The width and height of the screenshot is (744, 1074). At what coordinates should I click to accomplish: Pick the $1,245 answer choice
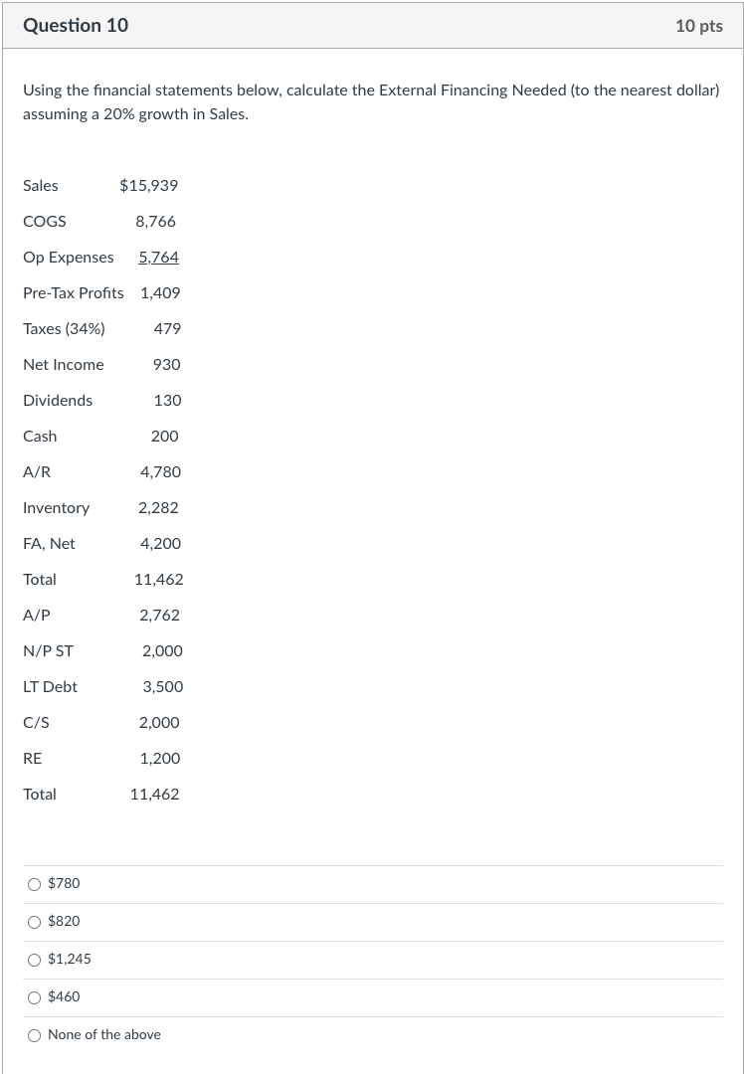(x=35, y=960)
